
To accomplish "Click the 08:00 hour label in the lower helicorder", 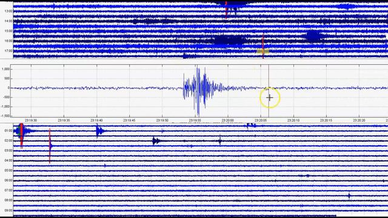I will coord(8,200).
